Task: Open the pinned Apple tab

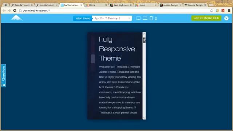Action: coord(6,5)
